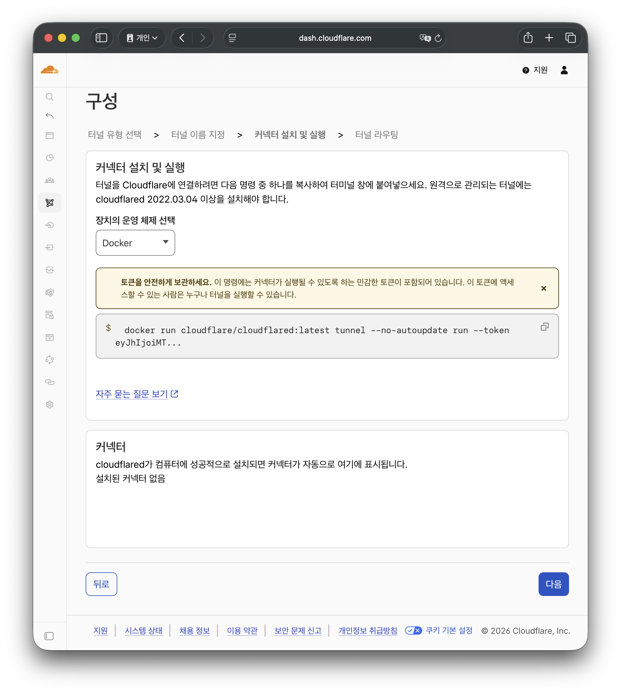
Task: Open the 시스템 상태 footer link
Action: [x=143, y=631]
